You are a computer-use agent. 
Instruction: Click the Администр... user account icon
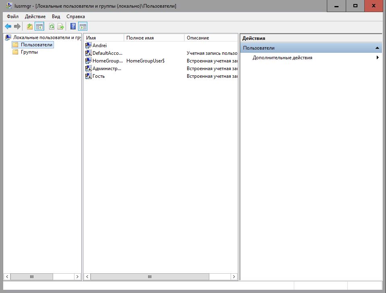(88, 68)
